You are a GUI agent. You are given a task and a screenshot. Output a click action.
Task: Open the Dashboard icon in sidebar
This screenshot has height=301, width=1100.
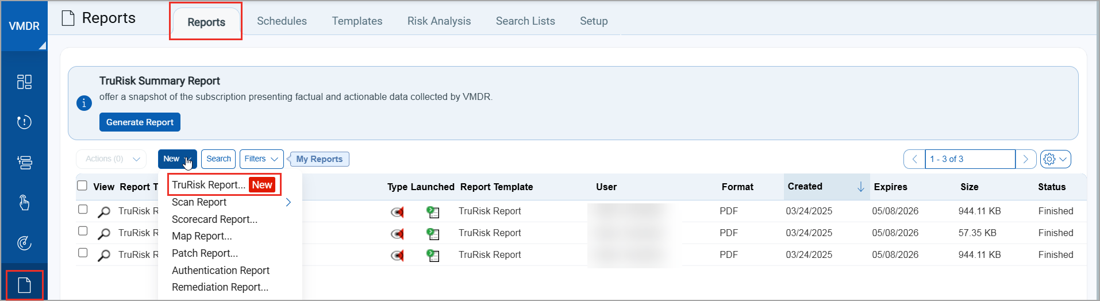[x=24, y=82]
